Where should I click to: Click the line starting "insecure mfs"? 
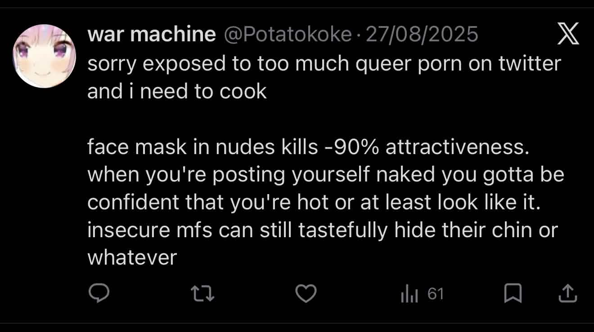[x=322, y=230]
